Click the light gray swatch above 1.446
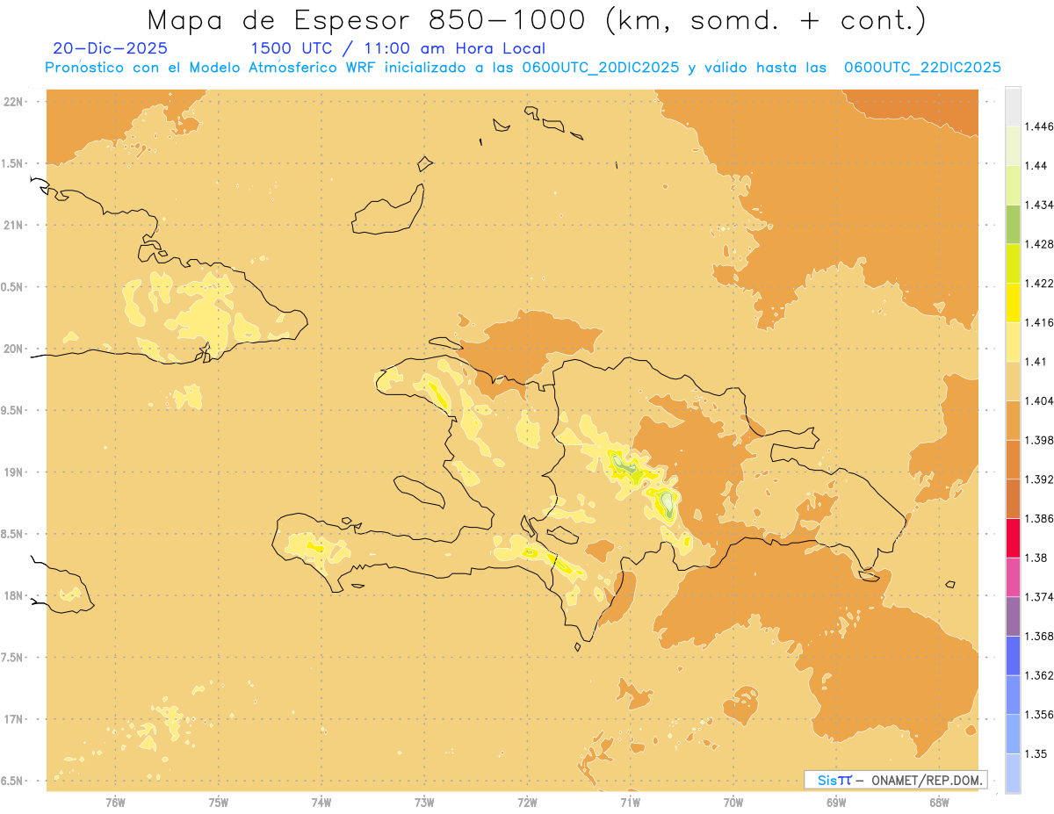 coord(1013,107)
